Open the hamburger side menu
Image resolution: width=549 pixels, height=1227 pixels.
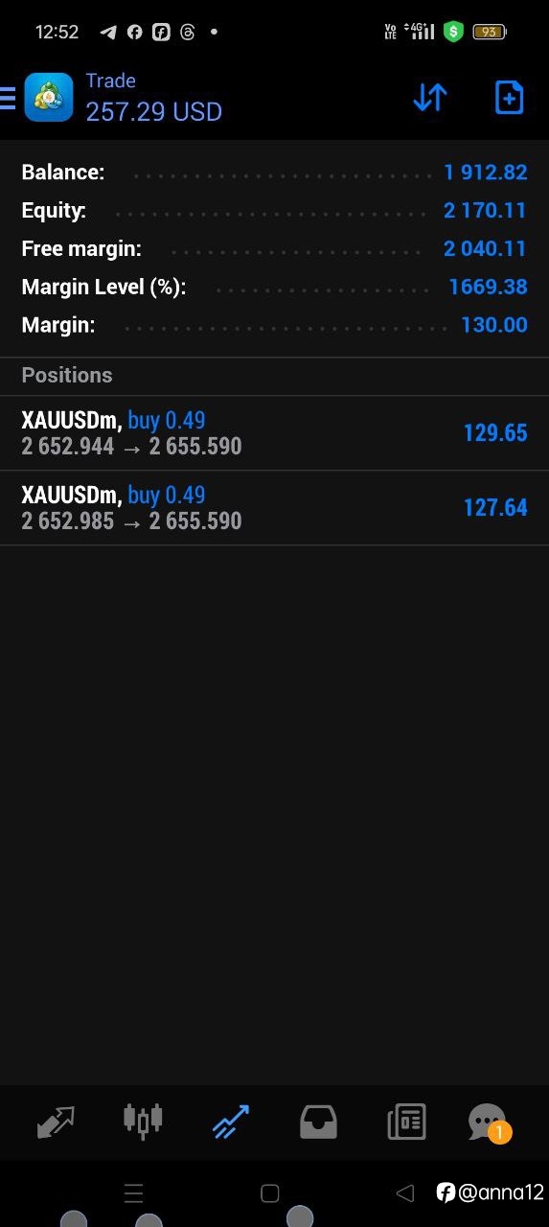pyautogui.click(x=8, y=97)
